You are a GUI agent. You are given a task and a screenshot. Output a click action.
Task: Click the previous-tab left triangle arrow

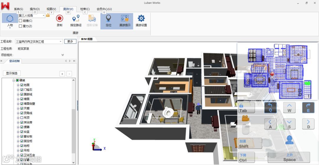pos(66,61)
